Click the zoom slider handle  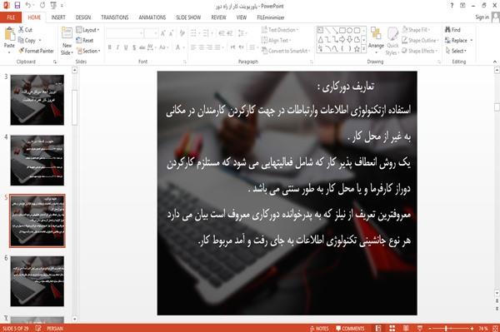(x=446, y=328)
